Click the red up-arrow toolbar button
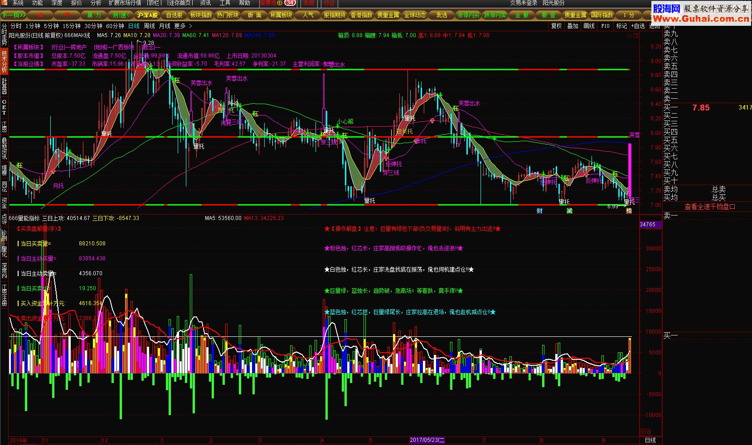Screen dimensions: 752x445 pyautogui.click(x=41, y=15)
